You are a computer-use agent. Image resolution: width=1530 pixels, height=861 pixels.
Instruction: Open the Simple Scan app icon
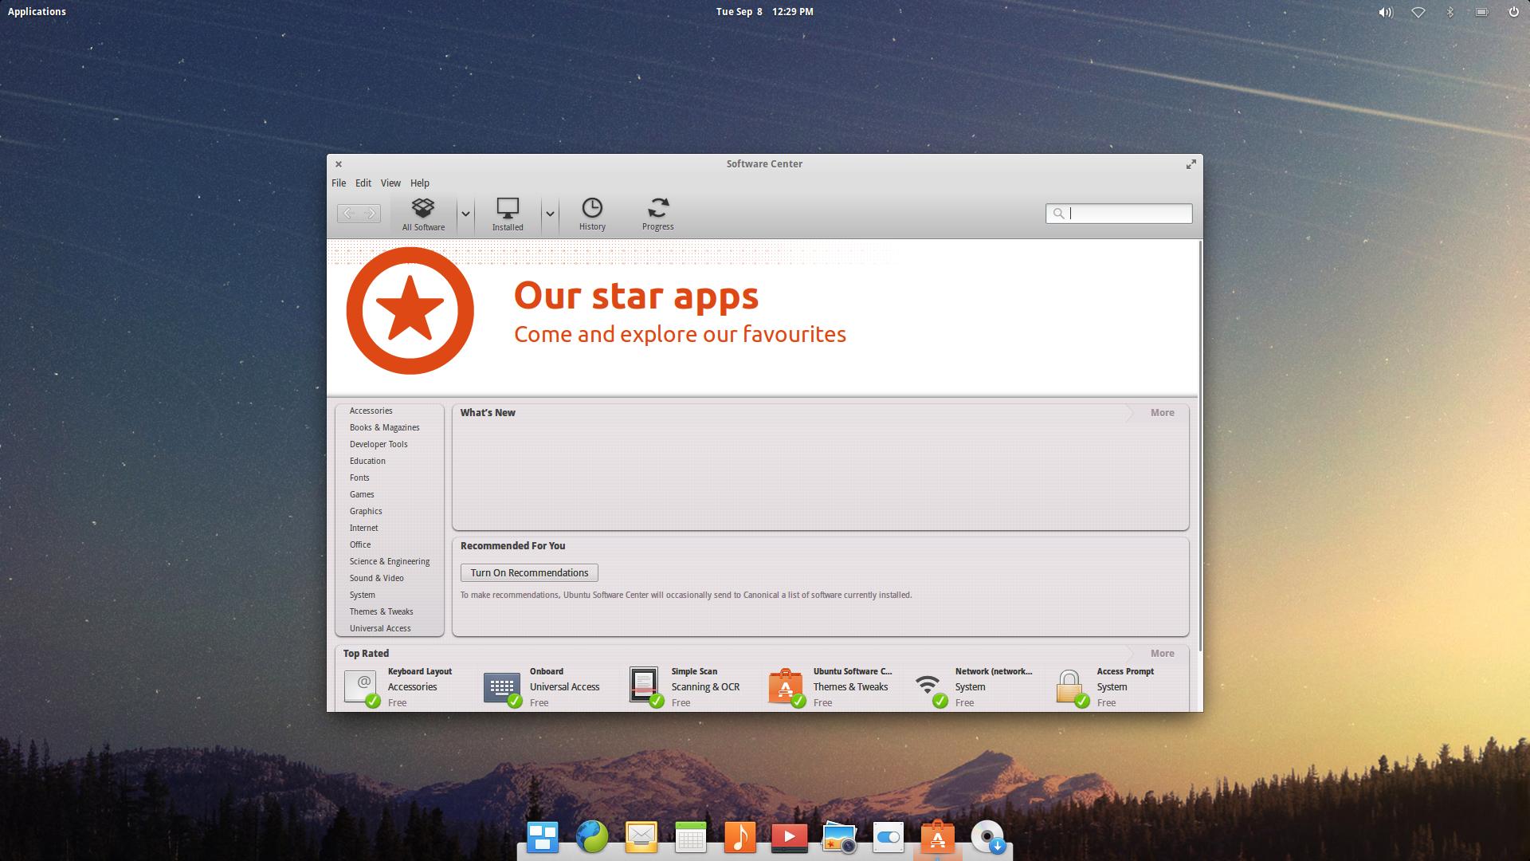(644, 686)
